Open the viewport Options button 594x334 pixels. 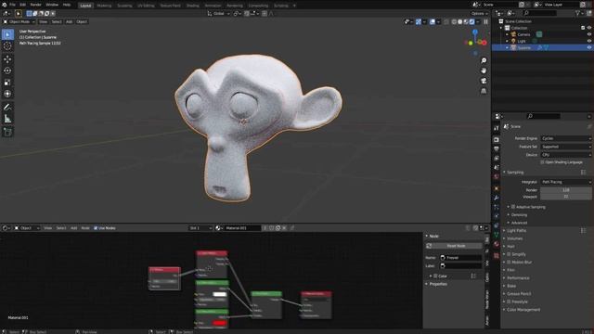(479, 13)
